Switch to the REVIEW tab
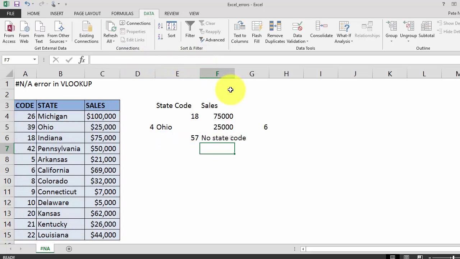 point(172,13)
